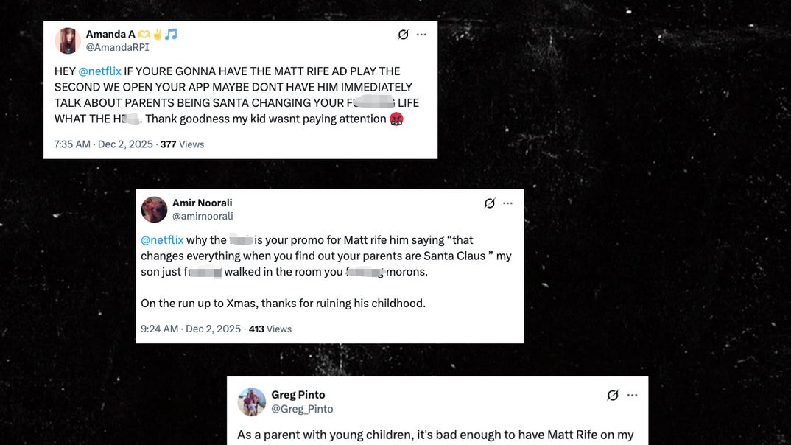Click the Grok icon on Amir Noorali's tweet

click(x=489, y=203)
